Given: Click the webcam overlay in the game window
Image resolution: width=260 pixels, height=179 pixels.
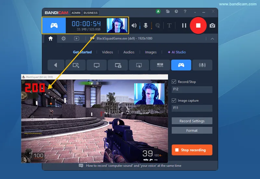Looking at the screenshot, I should coord(149,94).
